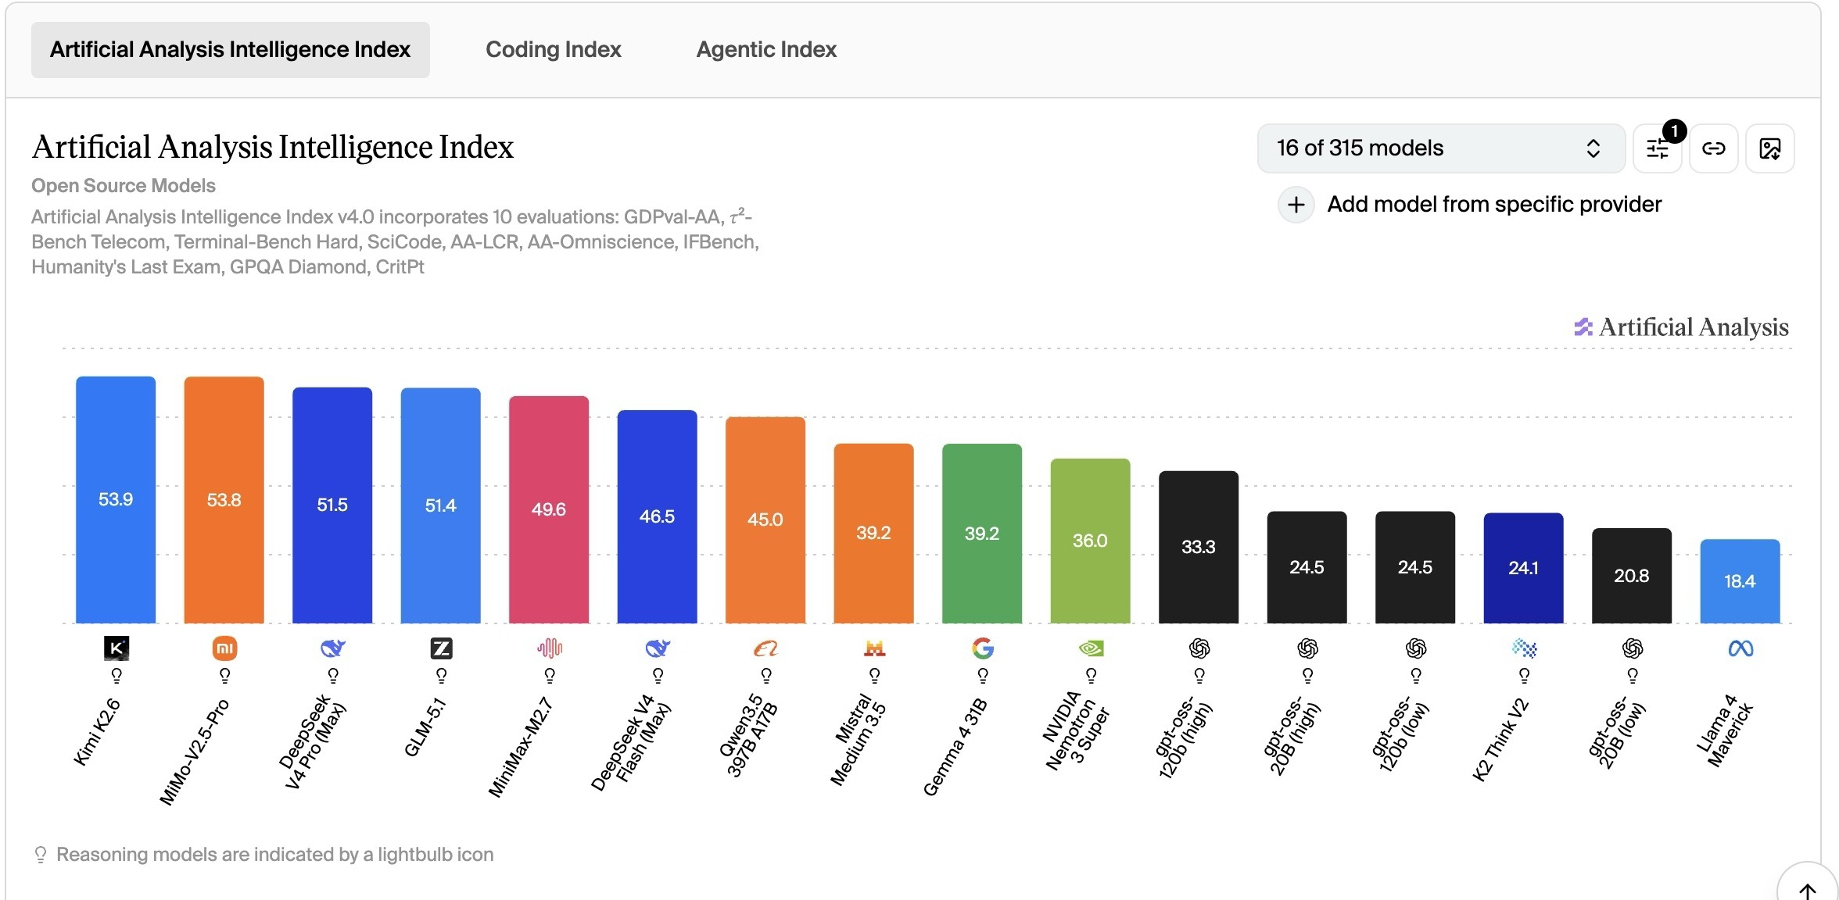The width and height of the screenshot is (1839, 900).
Task: Click the dropdown chevron arrows on model selector
Action: click(1593, 148)
